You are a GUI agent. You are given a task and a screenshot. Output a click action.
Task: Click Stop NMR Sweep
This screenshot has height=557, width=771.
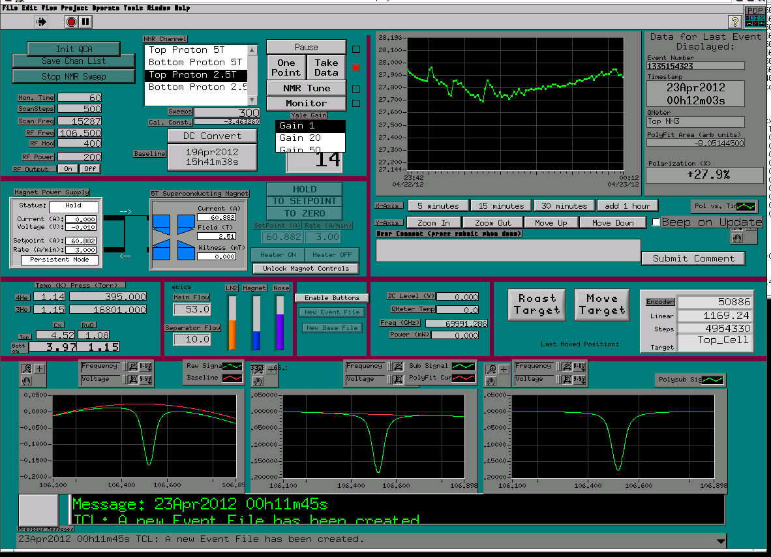(74, 76)
